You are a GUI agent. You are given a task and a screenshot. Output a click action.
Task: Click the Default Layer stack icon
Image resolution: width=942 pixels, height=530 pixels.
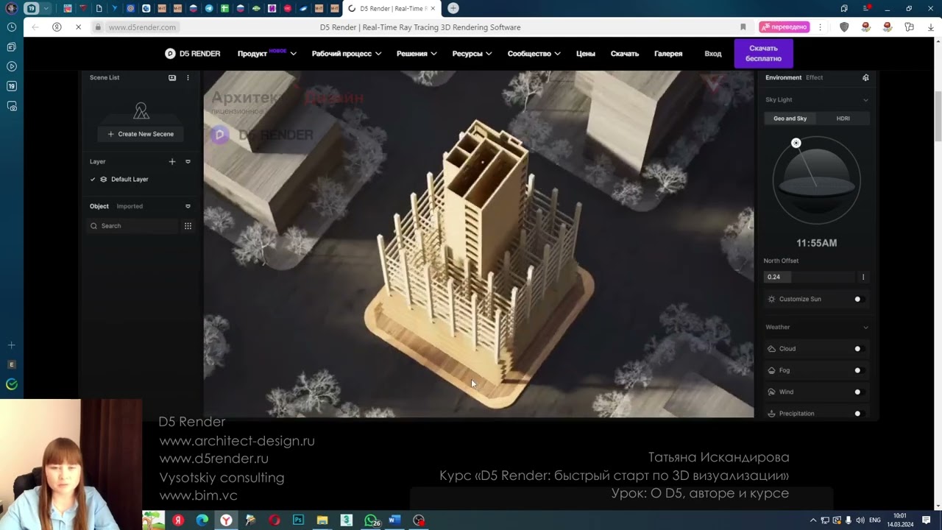click(x=104, y=179)
